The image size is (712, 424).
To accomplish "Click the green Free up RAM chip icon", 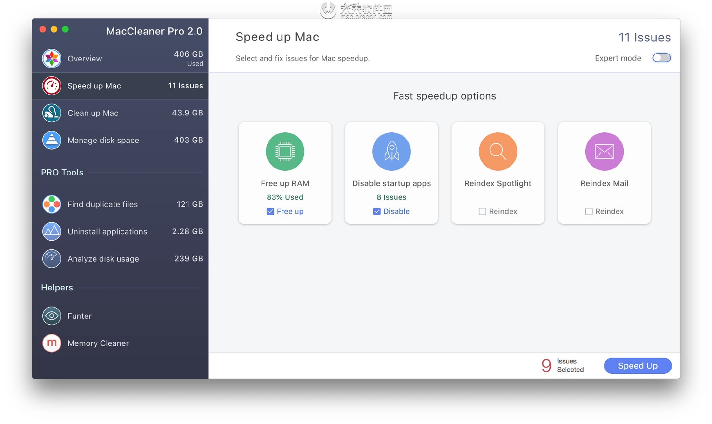I will tap(285, 152).
